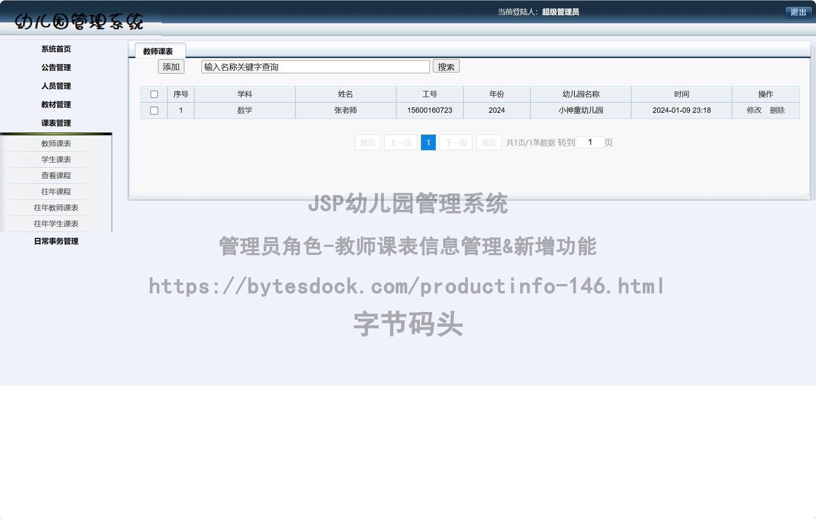The image size is (816, 519).
Task: Click the keyword search input field
Action: [315, 67]
